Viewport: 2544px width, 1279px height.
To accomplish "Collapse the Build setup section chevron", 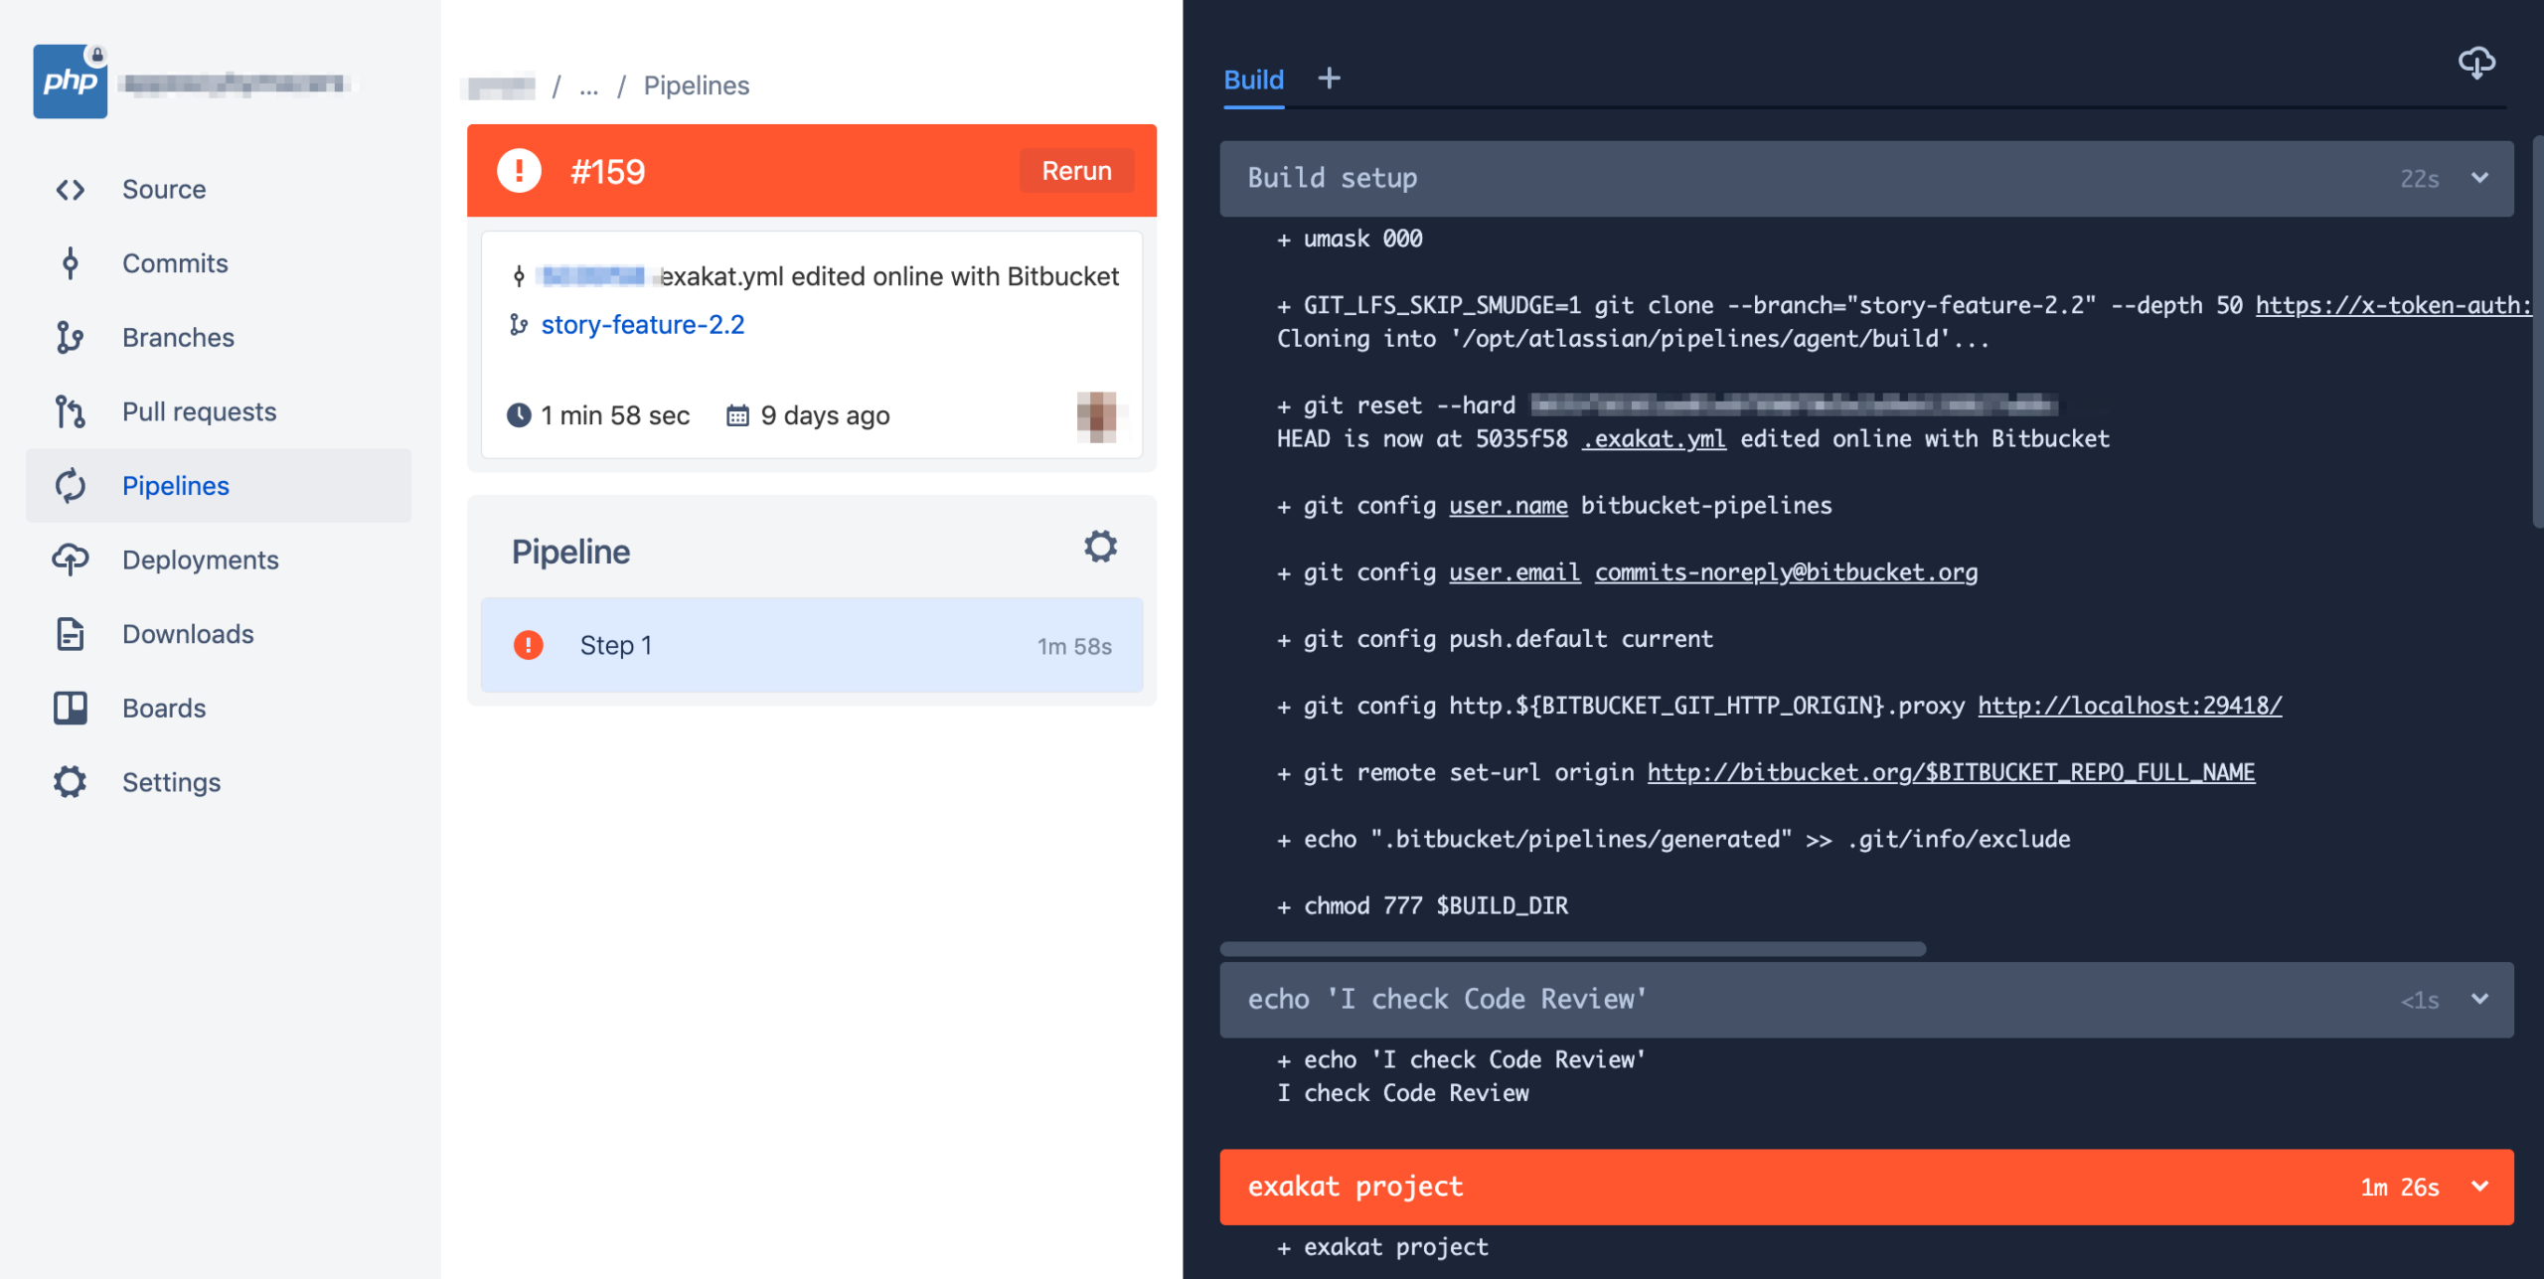I will [2480, 178].
